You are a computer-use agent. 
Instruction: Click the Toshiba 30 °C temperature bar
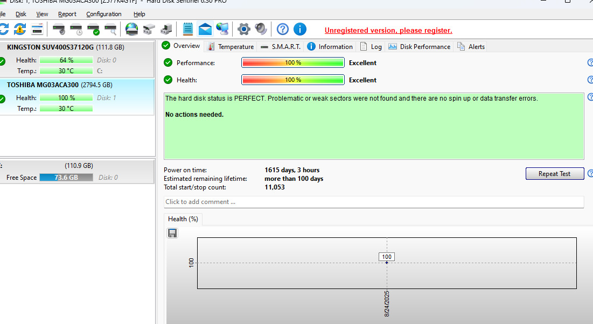(66, 109)
